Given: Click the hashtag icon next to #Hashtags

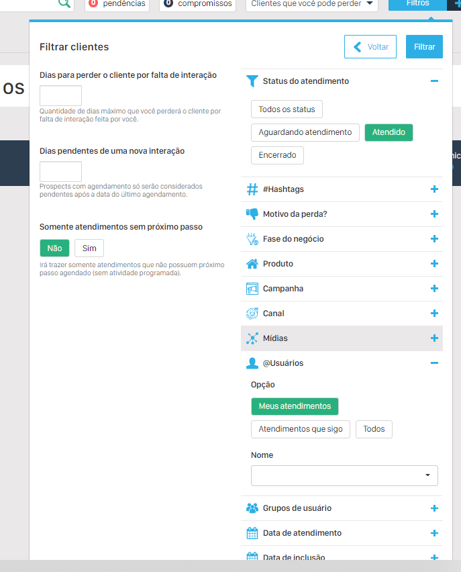Looking at the screenshot, I should (x=252, y=189).
